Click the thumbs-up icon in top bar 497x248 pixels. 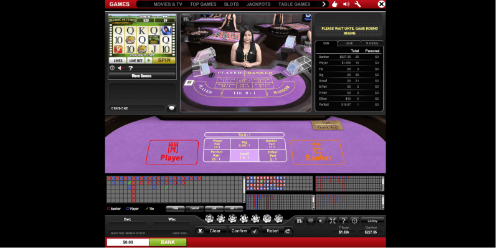(334, 4)
